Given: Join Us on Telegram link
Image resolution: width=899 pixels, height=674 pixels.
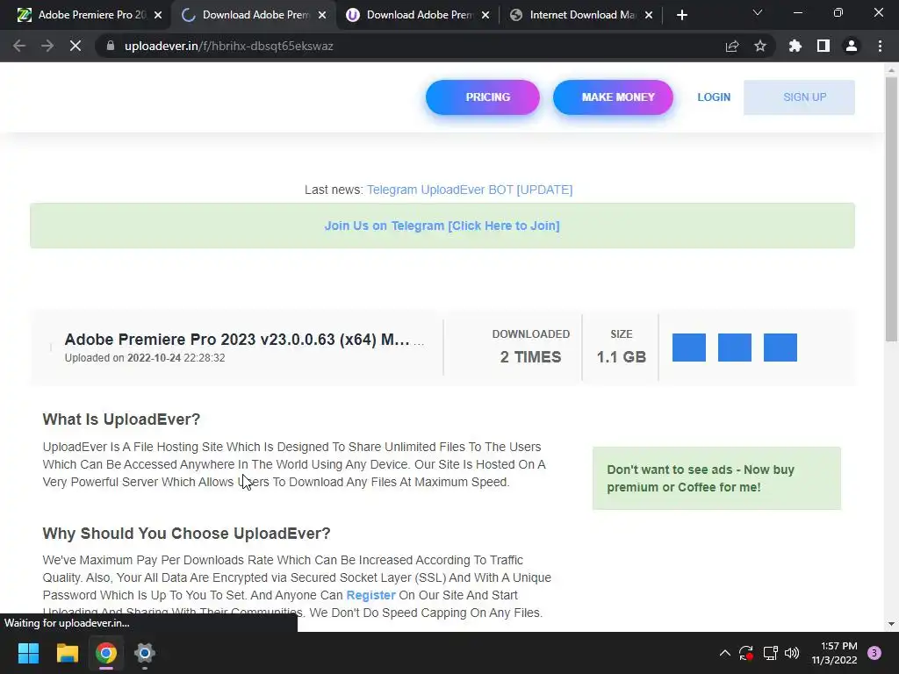Looking at the screenshot, I should pos(442,226).
